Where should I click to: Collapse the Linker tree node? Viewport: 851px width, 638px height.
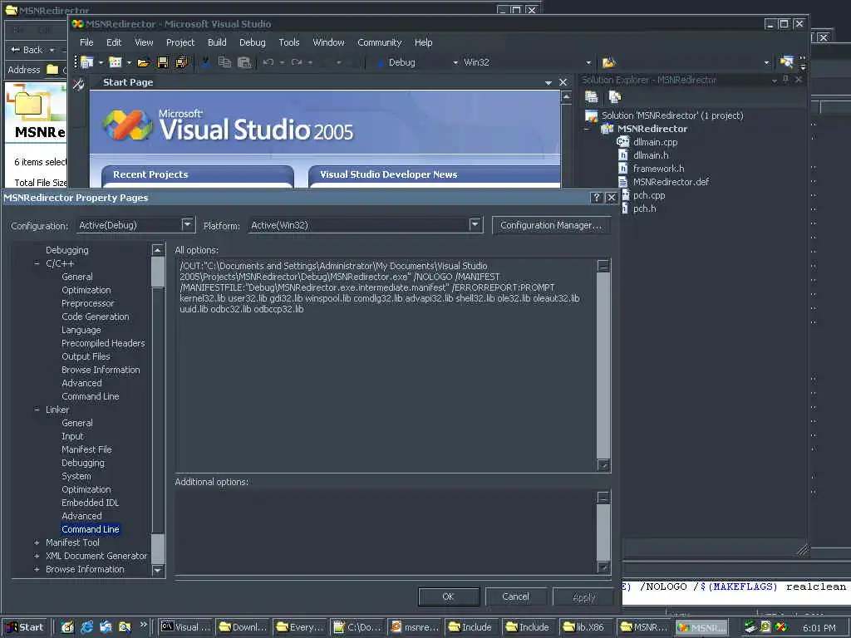(37, 410)
